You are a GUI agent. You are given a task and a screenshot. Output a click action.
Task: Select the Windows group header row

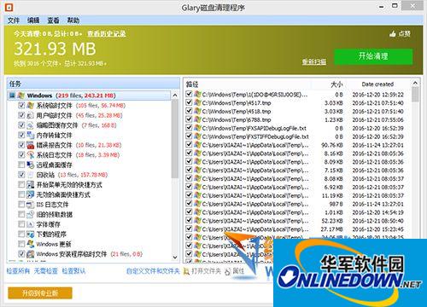pyautogui.click(x=89, y=96)
